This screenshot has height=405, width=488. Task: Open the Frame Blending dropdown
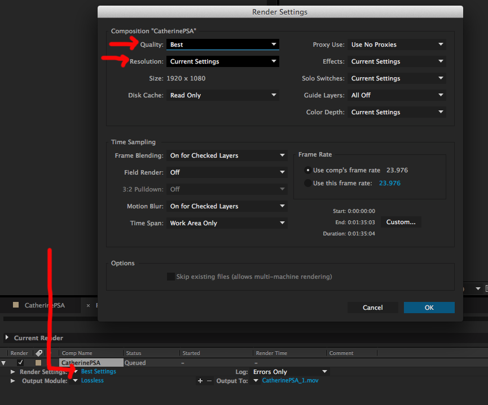pos(227,155)
